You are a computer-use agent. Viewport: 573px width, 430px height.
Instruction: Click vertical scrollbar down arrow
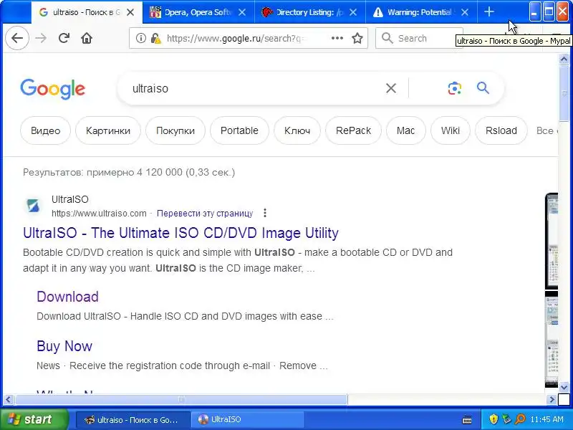pyautogui.click(x=564, y=387)
